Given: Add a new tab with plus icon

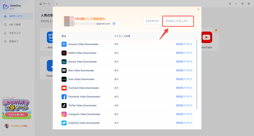Looking at the screenshot, I should pos(57,3).
